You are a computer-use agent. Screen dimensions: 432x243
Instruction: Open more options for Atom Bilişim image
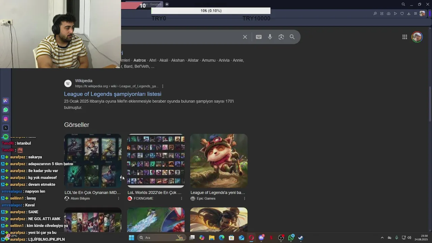click(x=118, y=198)
